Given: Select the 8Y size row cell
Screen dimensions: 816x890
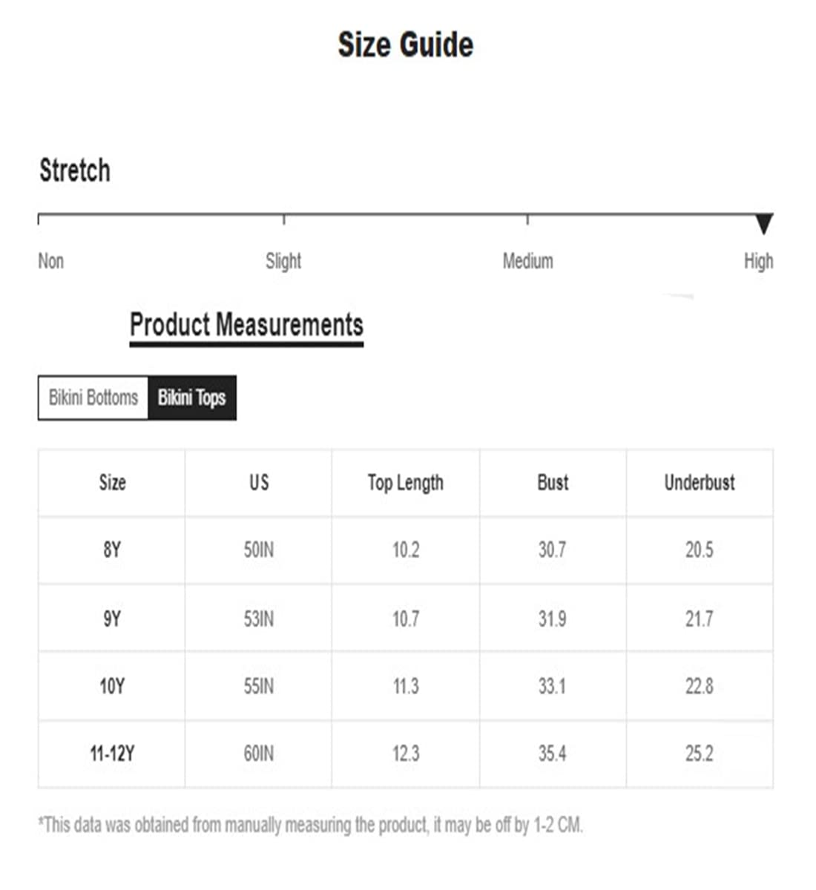Looking at the screenshot, I should pos(112,550).
